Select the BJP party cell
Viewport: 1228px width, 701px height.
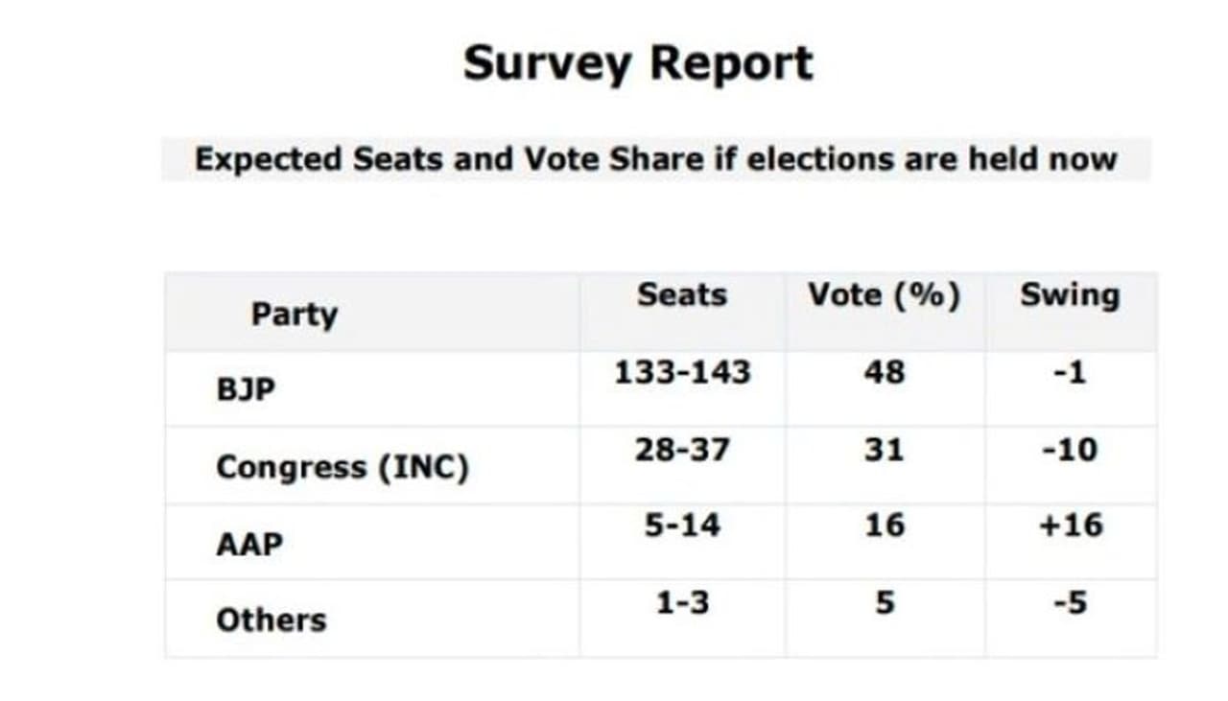pos(246,390)
